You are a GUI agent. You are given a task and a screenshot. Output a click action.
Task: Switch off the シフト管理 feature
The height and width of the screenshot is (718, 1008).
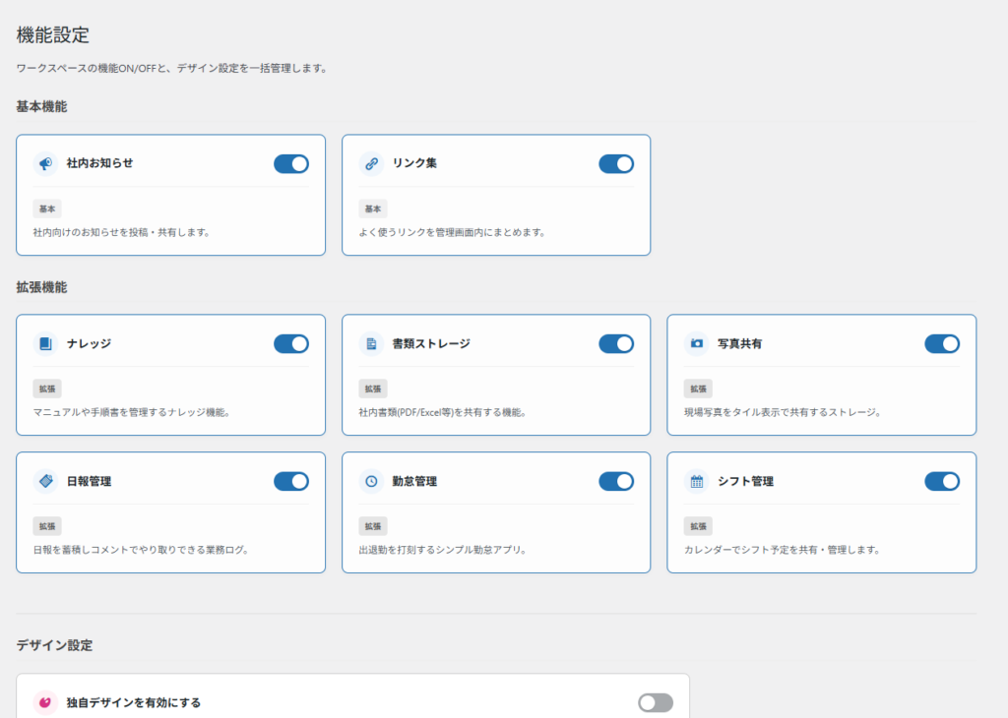(942, 481)
